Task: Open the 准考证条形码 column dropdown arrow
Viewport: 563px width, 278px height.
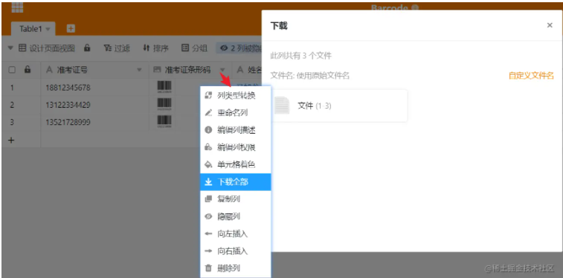Action: pos(222,70)
